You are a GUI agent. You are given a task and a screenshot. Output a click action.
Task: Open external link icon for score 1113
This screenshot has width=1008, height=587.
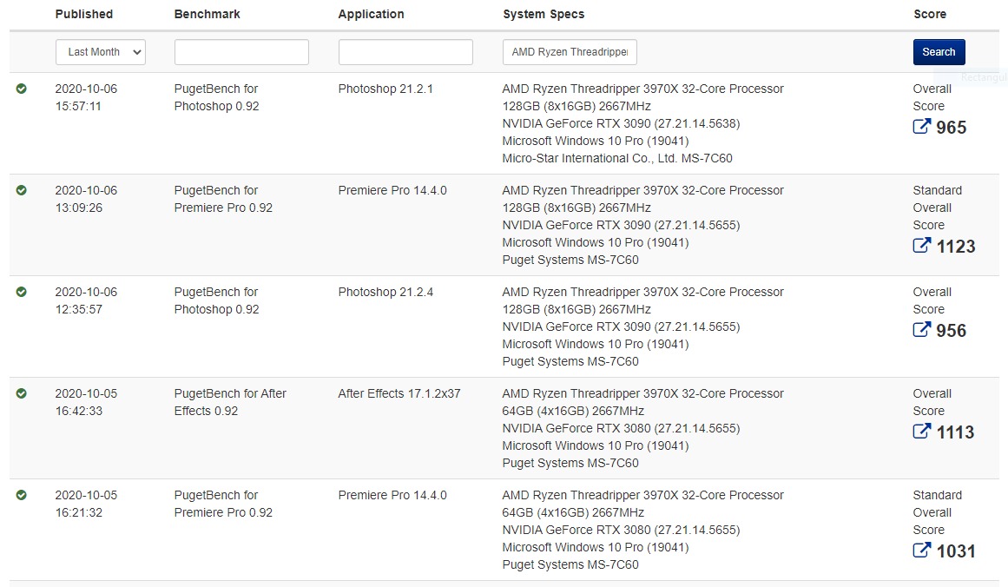[x=922, y=432]
